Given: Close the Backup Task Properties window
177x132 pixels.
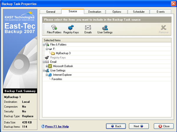Looking at the screenshot, I should coord(173,4).
